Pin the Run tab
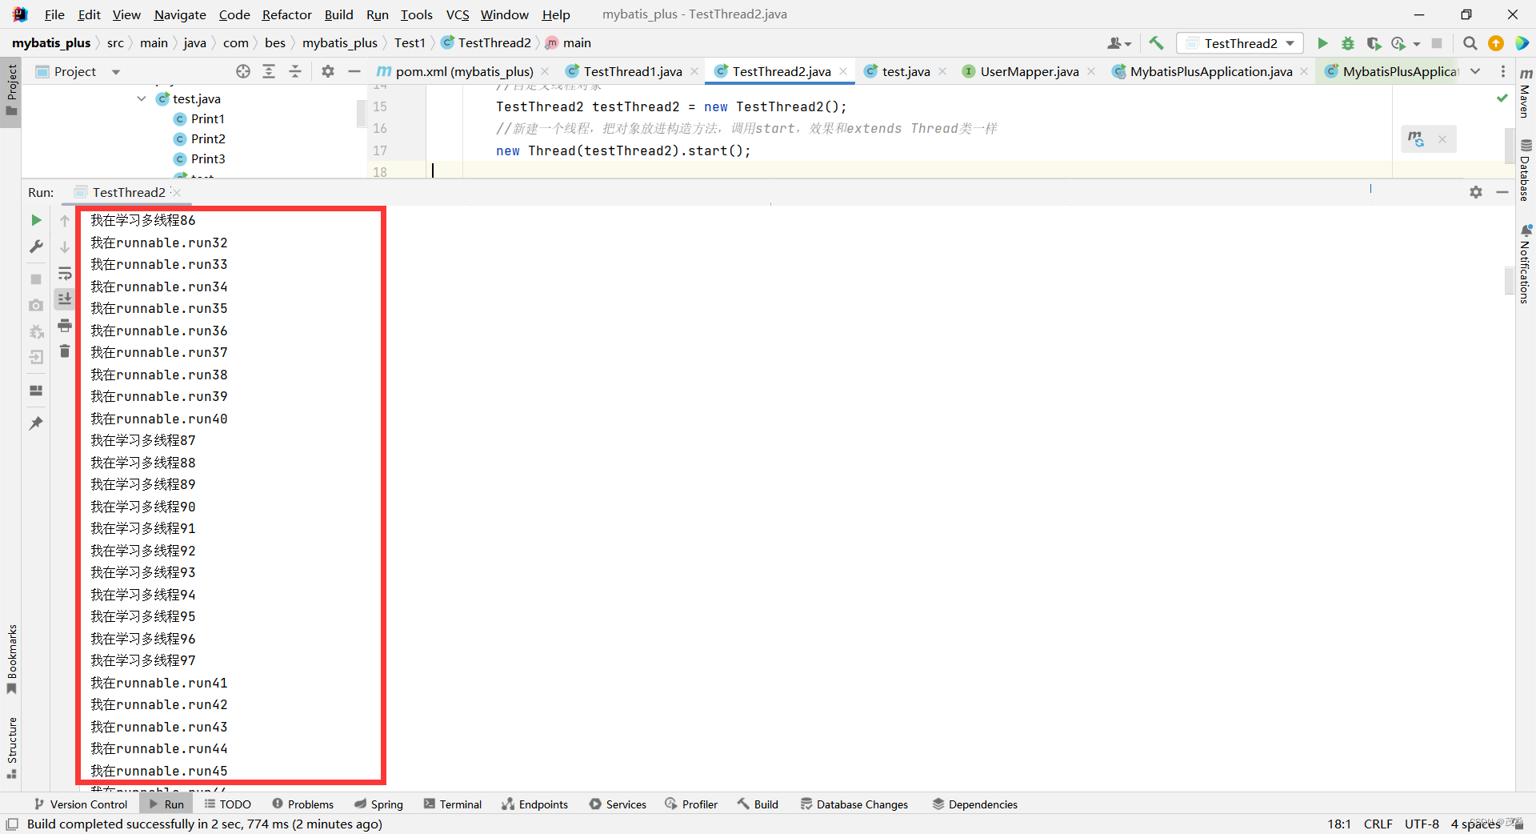The image size is (1536, 834). pyautogui.click(x=36, y=423)
